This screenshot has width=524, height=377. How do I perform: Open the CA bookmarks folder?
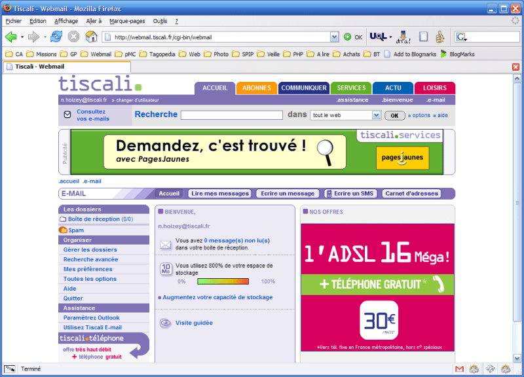(x=14, y=54)
